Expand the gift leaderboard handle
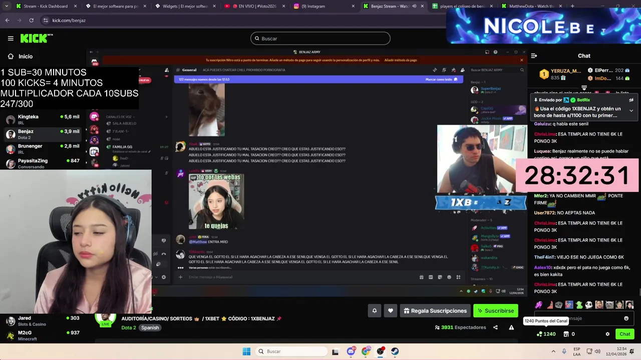 pyautogui.click(x=584, y=88)
